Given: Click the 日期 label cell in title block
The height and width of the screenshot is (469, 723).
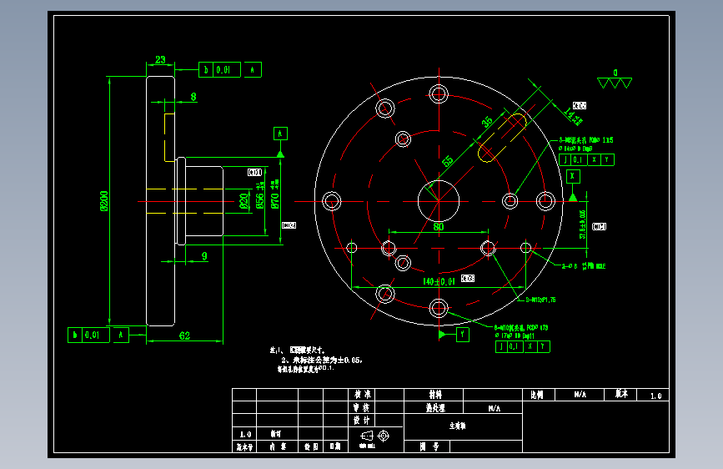Looking at the screenshot, I should pyautogui.click(x=335, y=446).
